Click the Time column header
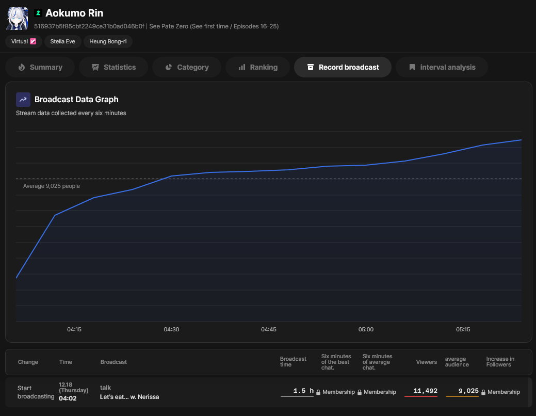The image size is (536, 416). tap(66, 362)
